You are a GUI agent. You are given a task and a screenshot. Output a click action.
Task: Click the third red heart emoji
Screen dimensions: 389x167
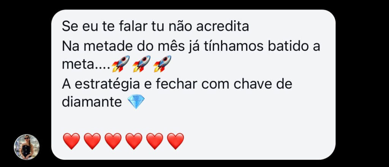(x=113, y=141)
